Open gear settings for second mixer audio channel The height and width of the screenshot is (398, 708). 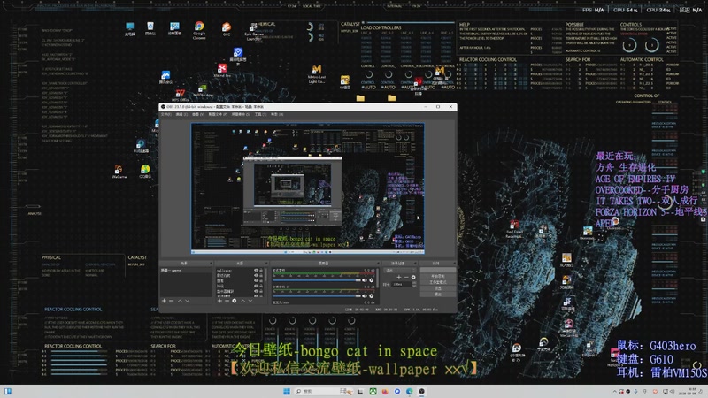371,296
